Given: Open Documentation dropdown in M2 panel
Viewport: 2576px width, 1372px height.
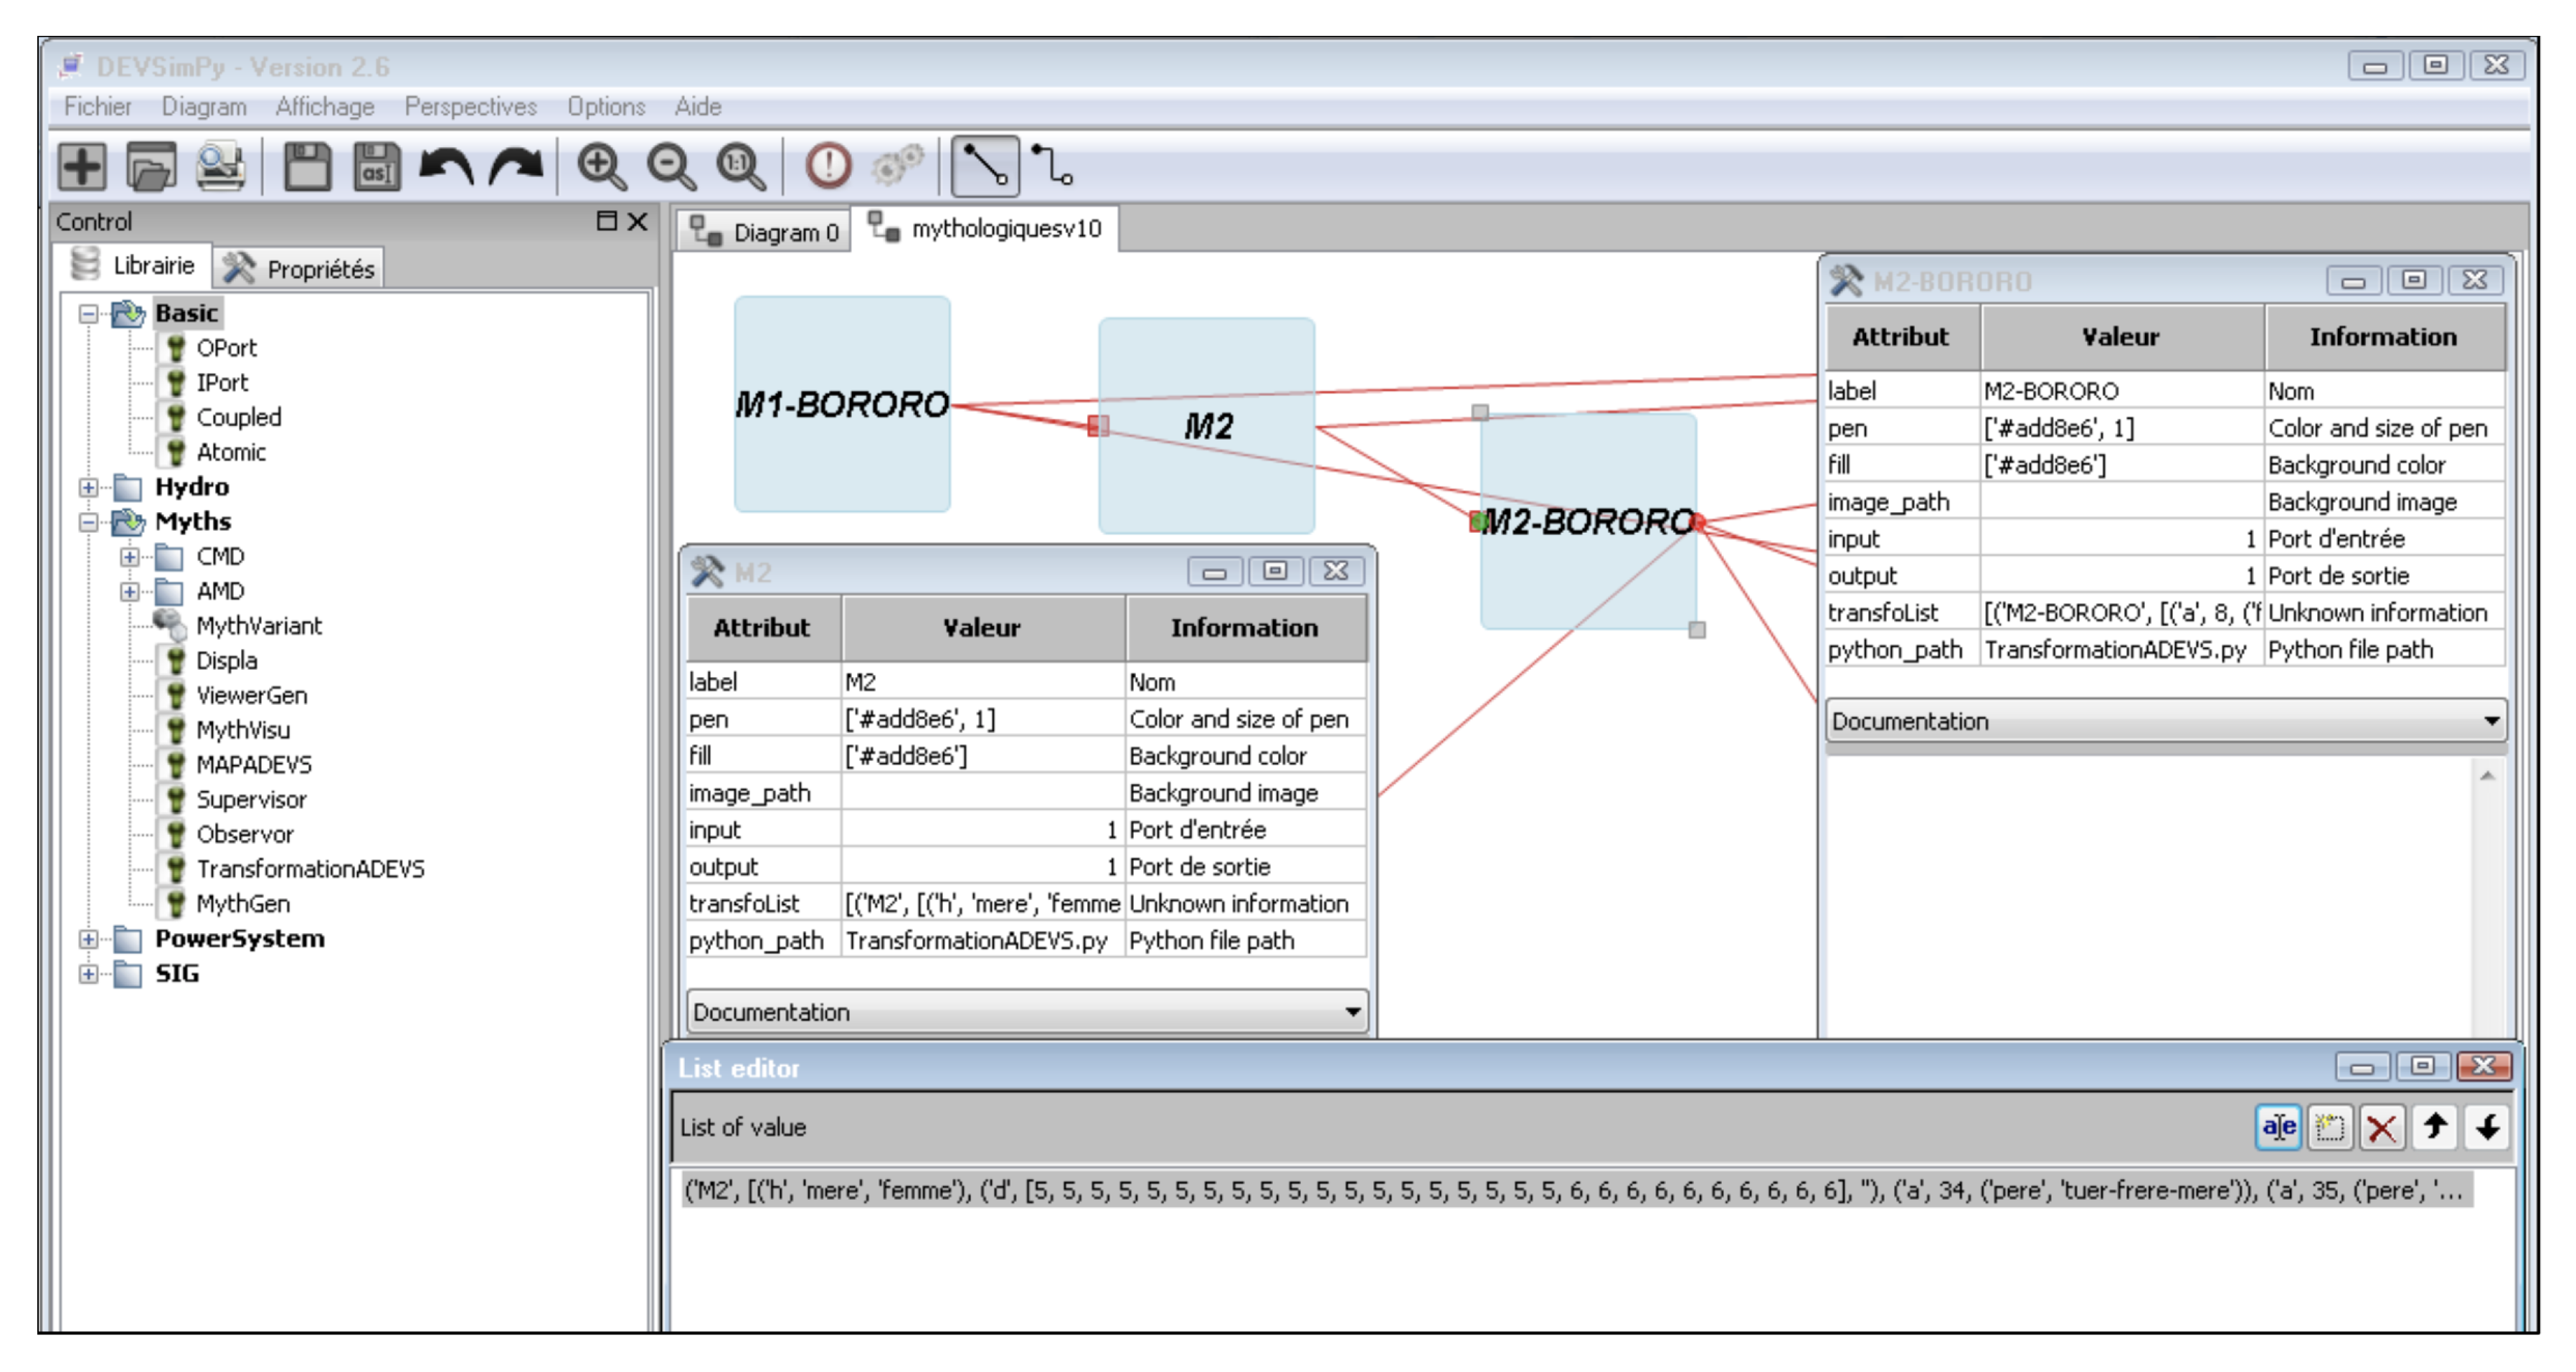Looking at the screenshot, I should (1352, 1012).
